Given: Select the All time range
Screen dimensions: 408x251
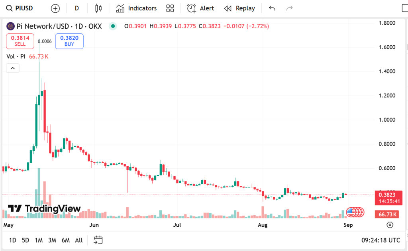Looking at the screenshot, I should pyautogui.click(x=79, y=240).
